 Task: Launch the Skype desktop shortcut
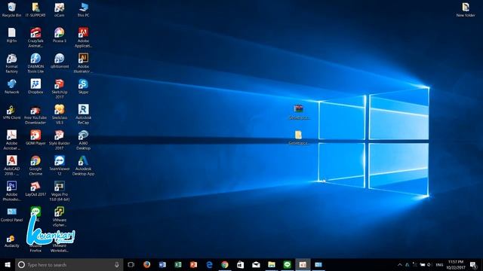[x=83, y=87]
